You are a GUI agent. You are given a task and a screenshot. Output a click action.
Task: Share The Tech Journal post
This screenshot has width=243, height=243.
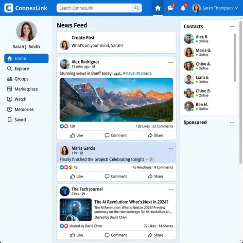click(156, 235)
